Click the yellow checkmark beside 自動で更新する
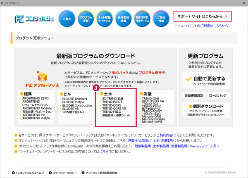The width and height of the screenshot is (248, 178). point(189,79)
